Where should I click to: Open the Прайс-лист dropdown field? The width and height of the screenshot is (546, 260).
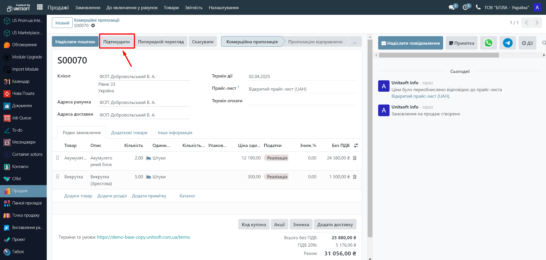click(x=301, y=89)
